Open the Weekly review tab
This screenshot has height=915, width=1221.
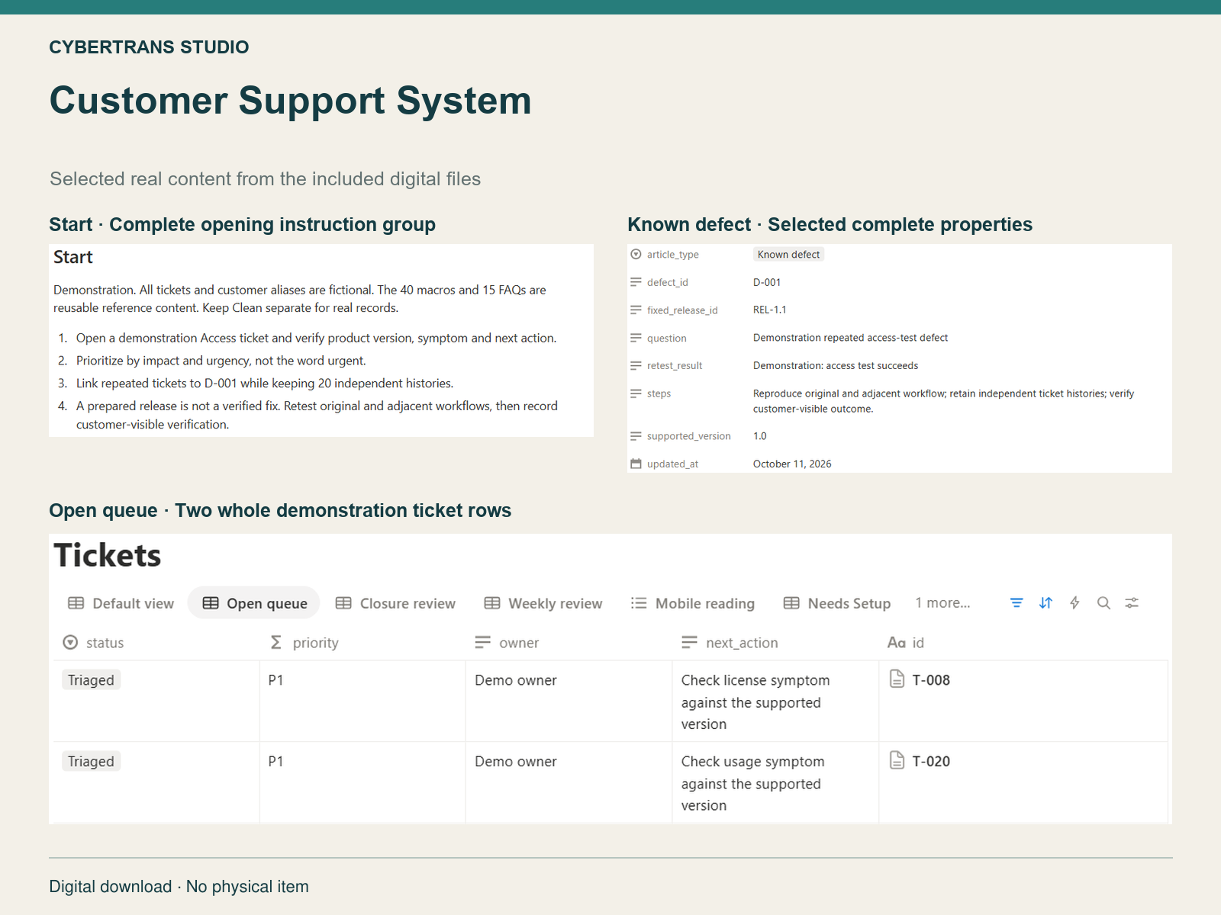pos(543,603)
